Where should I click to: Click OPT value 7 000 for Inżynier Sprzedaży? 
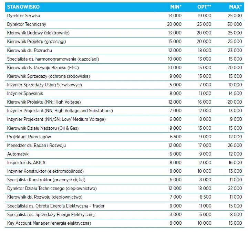pos(205,85)
